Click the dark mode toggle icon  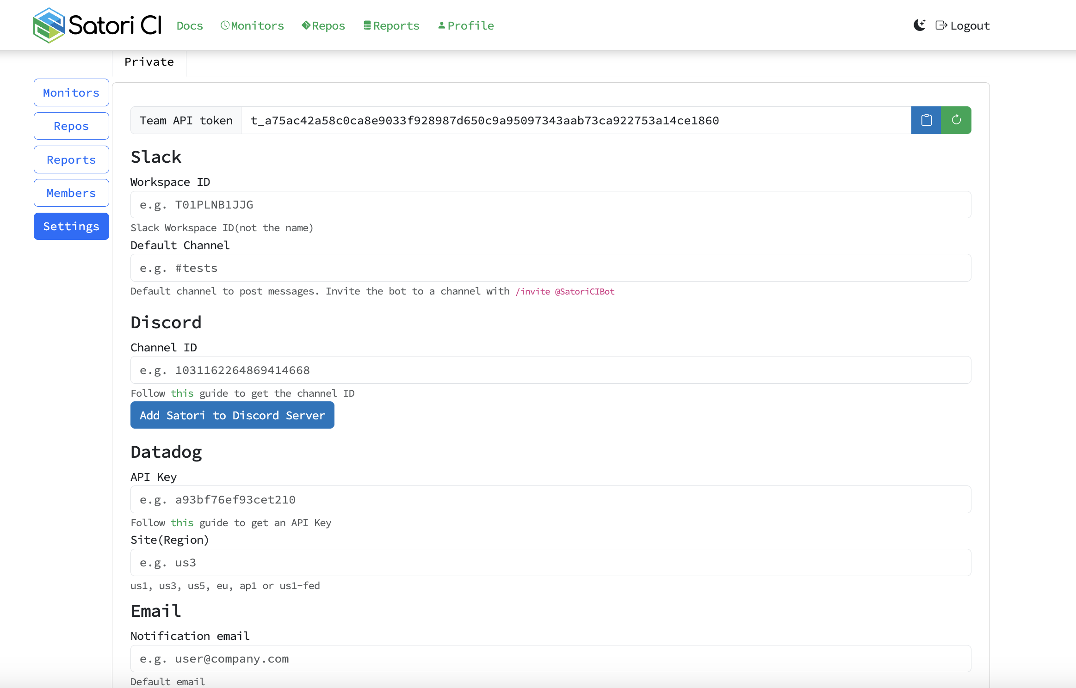tap(920, 25)
